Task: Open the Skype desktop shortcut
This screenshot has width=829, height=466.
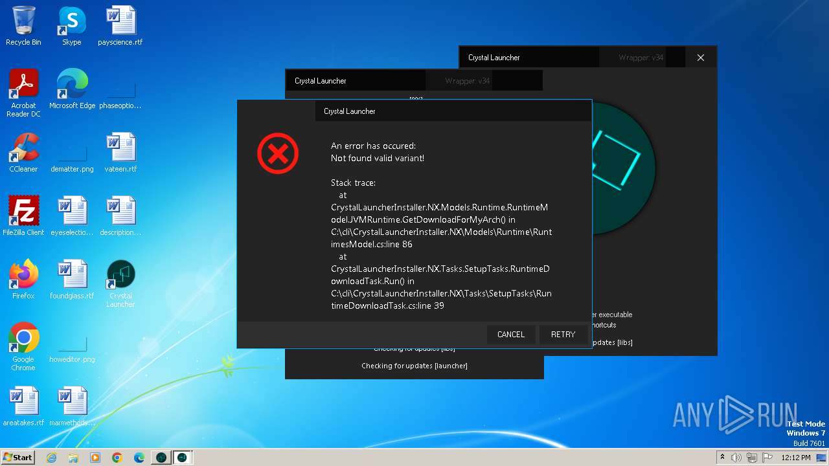Action: coord(72,26)
